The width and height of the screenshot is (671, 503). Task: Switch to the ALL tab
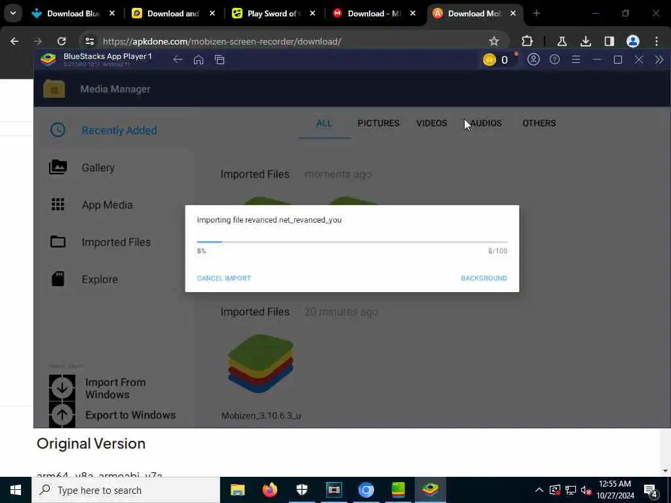tap(324, 123)
